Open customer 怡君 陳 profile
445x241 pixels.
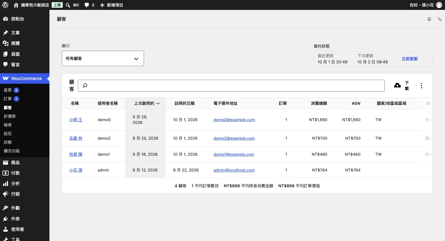(x=76, y=154)
